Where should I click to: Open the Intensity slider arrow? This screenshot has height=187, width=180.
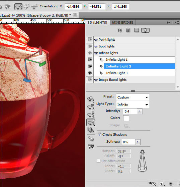pos(140,111)
